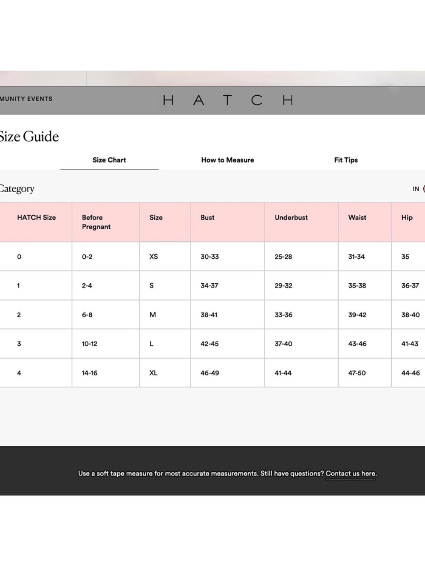Switch to How to Measure tab

pyautogui.click(x=227, y=160)
